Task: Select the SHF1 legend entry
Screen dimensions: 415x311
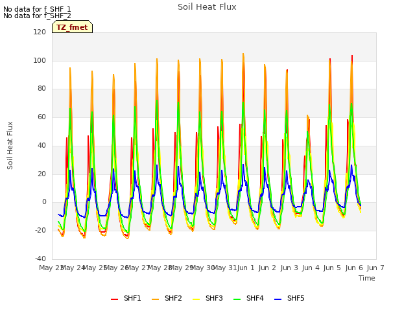Action: (126, 298)
